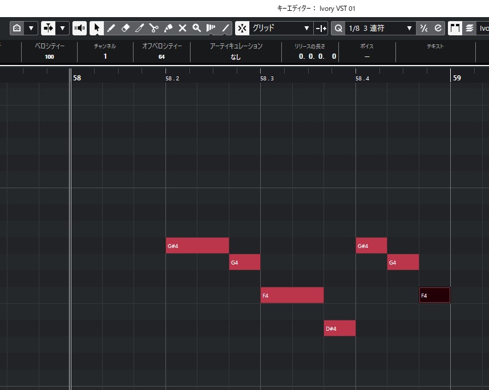Image resolution: width=489 pixels, height=390 pixels.
Task: Toggle the Snap on/off button
Action: [x=243, y=28]
